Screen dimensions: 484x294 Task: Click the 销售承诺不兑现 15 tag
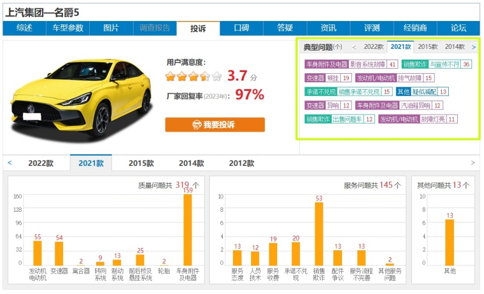pyautogui.click(x=348, y=91)
